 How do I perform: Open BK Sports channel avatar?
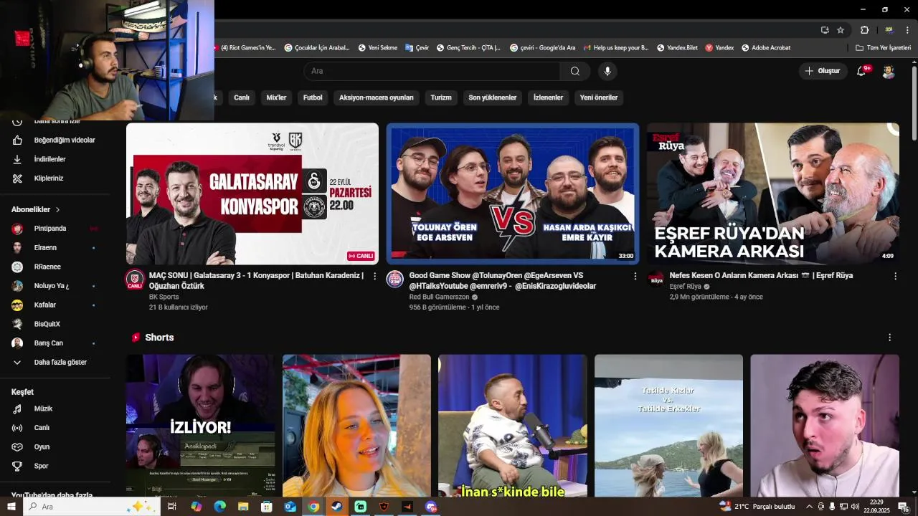tap(135, 279)
